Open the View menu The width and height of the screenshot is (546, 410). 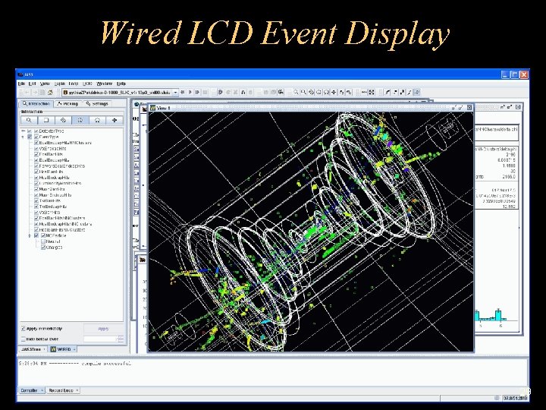click(x=45, y=84)
